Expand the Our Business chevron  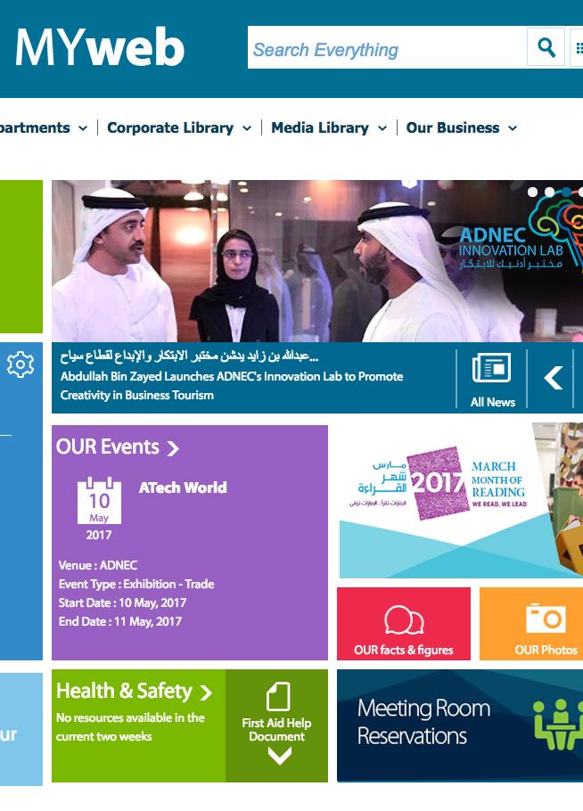[x=513, y=128]
